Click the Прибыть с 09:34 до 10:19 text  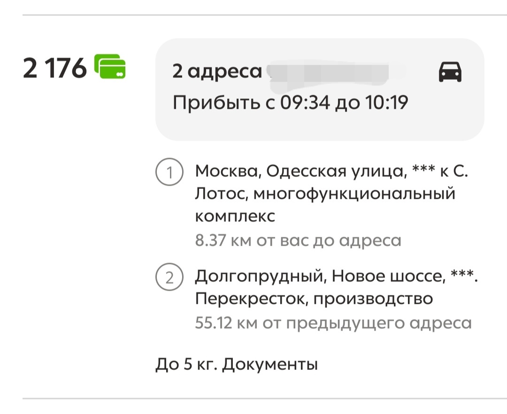pos(291,101)
